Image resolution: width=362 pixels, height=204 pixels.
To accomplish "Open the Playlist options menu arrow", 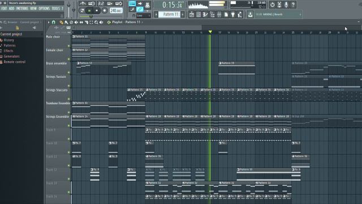I will pos(49,22).
